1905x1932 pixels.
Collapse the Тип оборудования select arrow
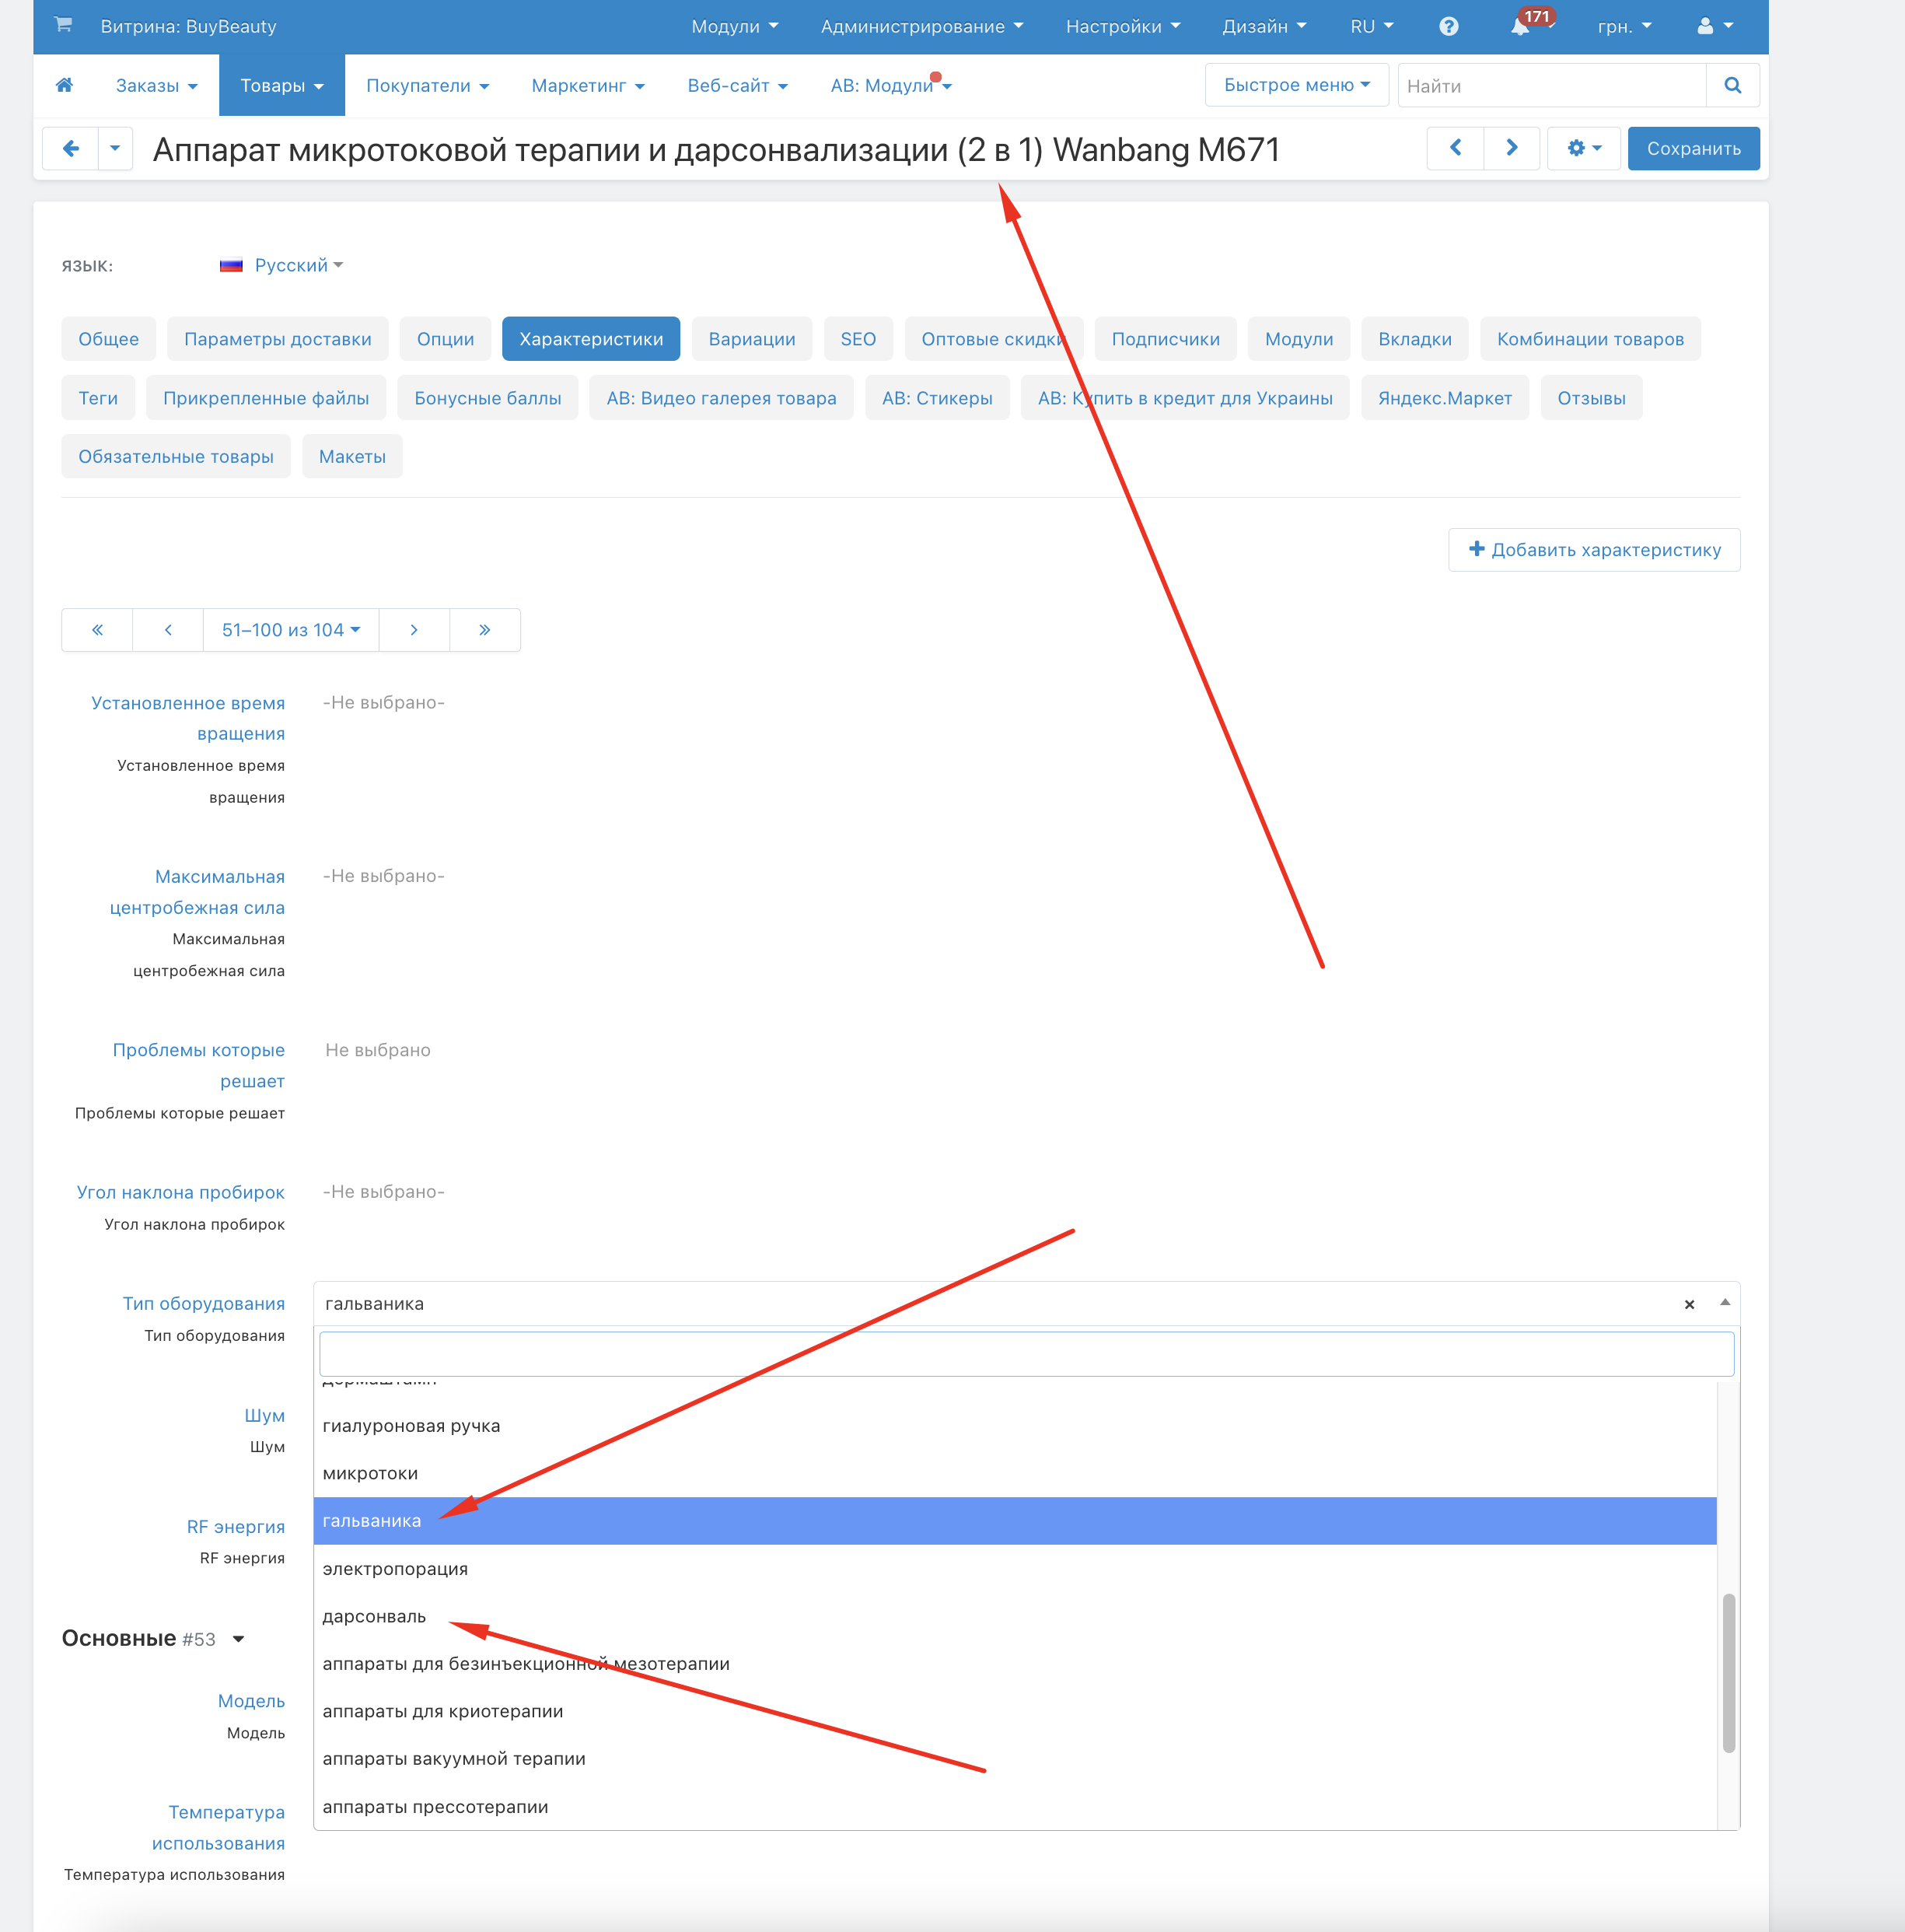tap(1724, 1303)
